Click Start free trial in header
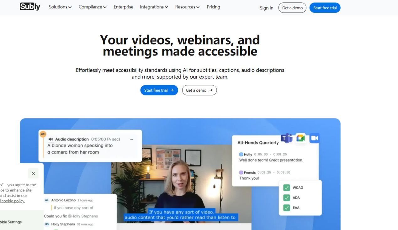The image size is (398, 230). coord(325,8)
